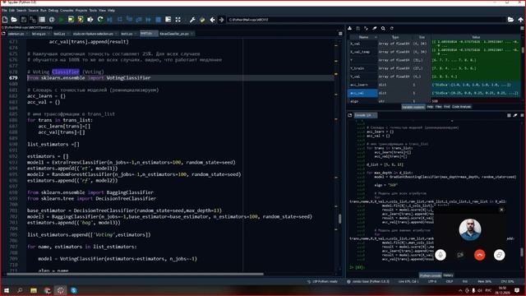Image resolution: width=526 pixels, height=296 pixels.
Task: Create a new file in Spyder
Action: tap(5, 20)
